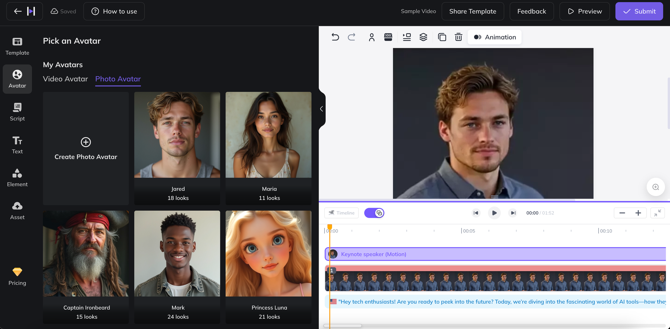The width and height of the screenshot is (670, 329).
Task: Click the Share Template button
Action: [473, 11]
